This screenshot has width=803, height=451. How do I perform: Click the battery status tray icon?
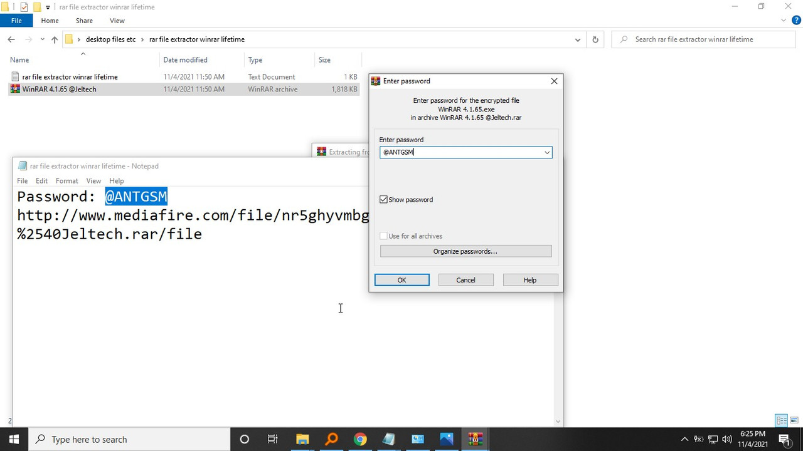698,439
